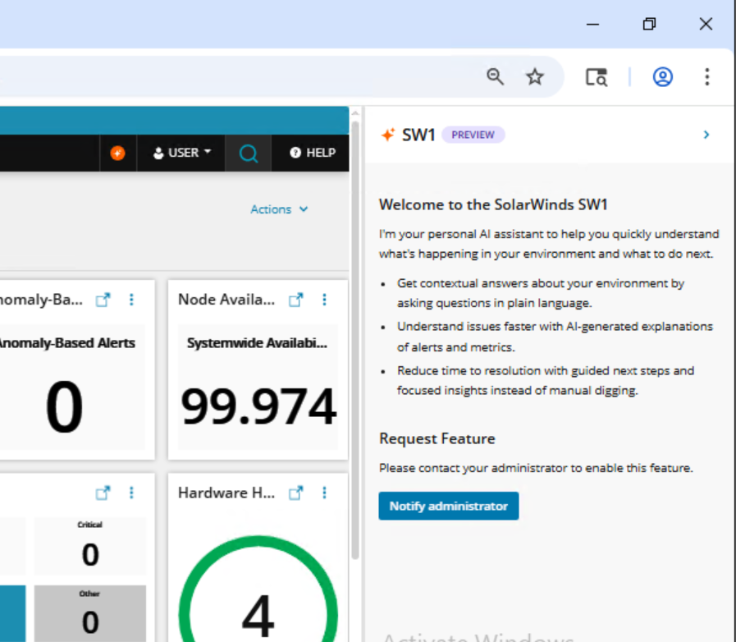Open Node Availability widget in new window
Viewport: 736px width, 642px height.
[x=295, y=300]
